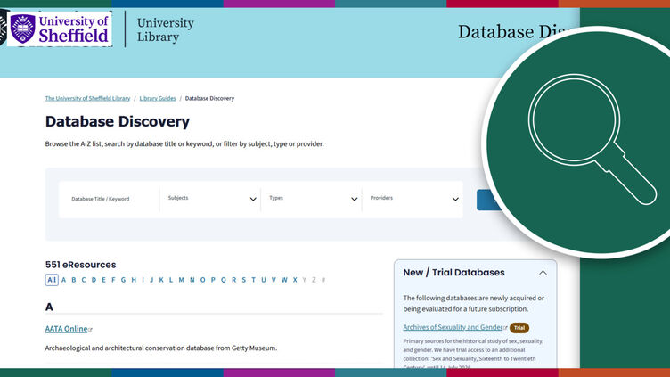Open the Types dropdown
This screenshot has height=377, width=670.
coord(312,199)
